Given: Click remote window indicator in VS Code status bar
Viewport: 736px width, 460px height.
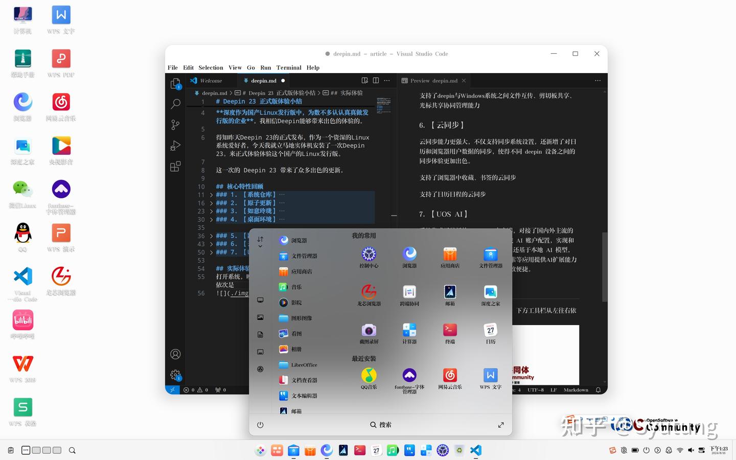Looking at the screenshot, I should coord(172,390).
